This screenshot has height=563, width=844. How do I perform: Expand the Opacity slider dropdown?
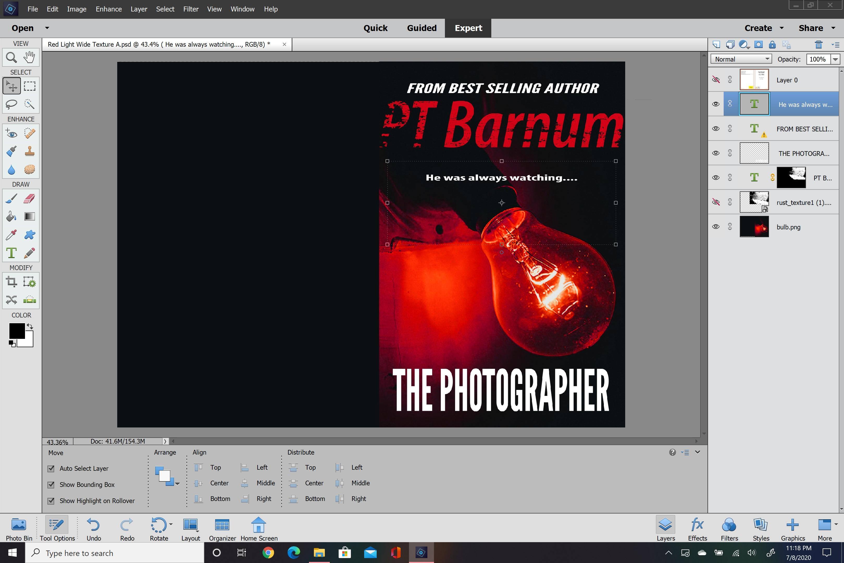coord(835,59)
